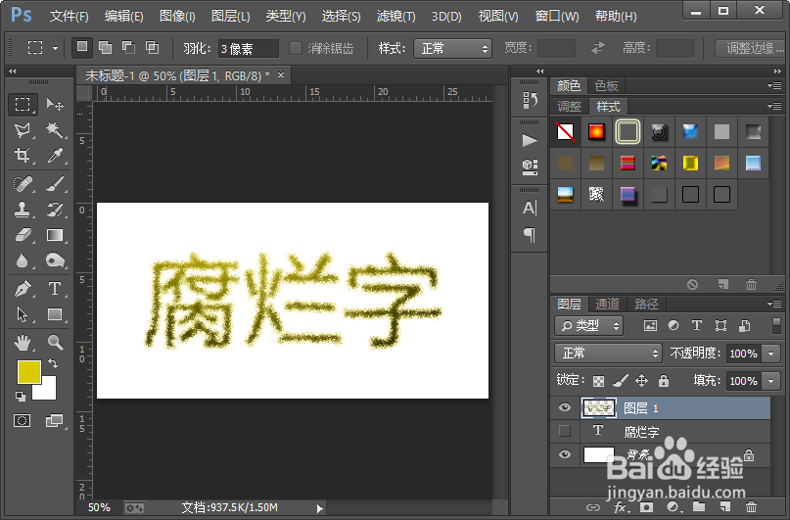Enable 消除锯齿 checkbox
Screen dimensions: 790x520
tap(296, 48)
